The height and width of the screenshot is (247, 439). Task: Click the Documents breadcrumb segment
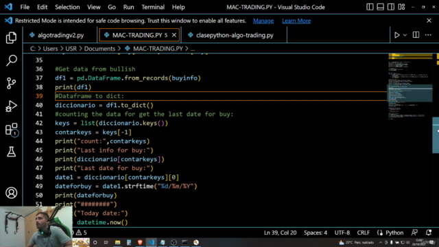pos(99,49)
